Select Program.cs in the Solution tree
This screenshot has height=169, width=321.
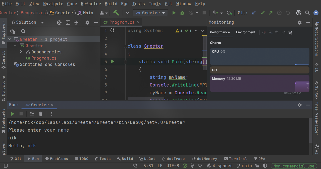[44, 58]
